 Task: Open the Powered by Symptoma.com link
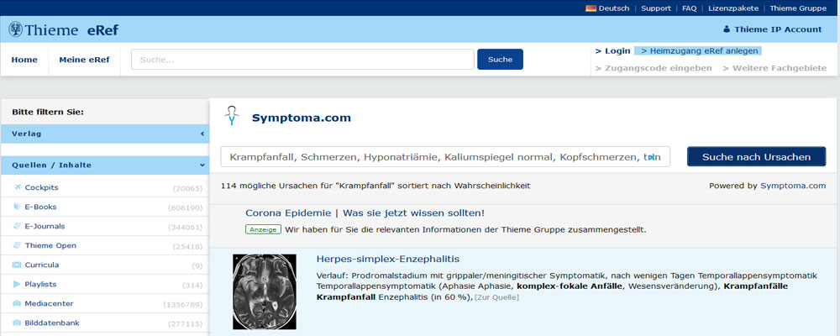[x=793, y=186]
